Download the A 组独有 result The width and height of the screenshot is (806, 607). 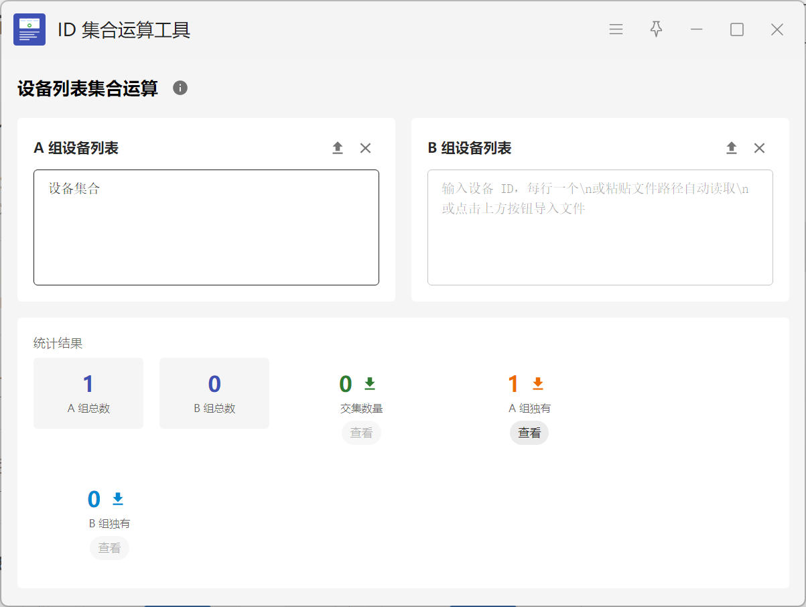538,384
